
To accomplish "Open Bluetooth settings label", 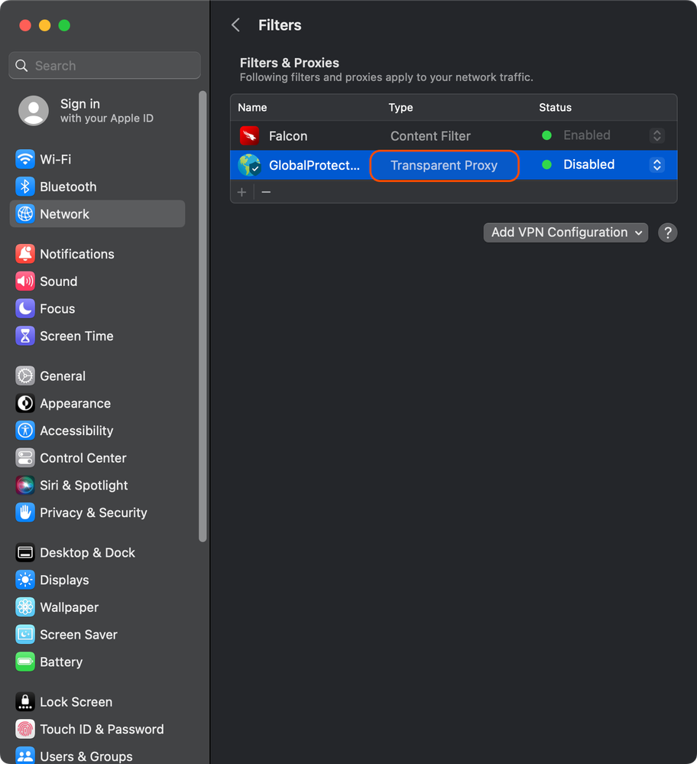I will tap(68, 187).
